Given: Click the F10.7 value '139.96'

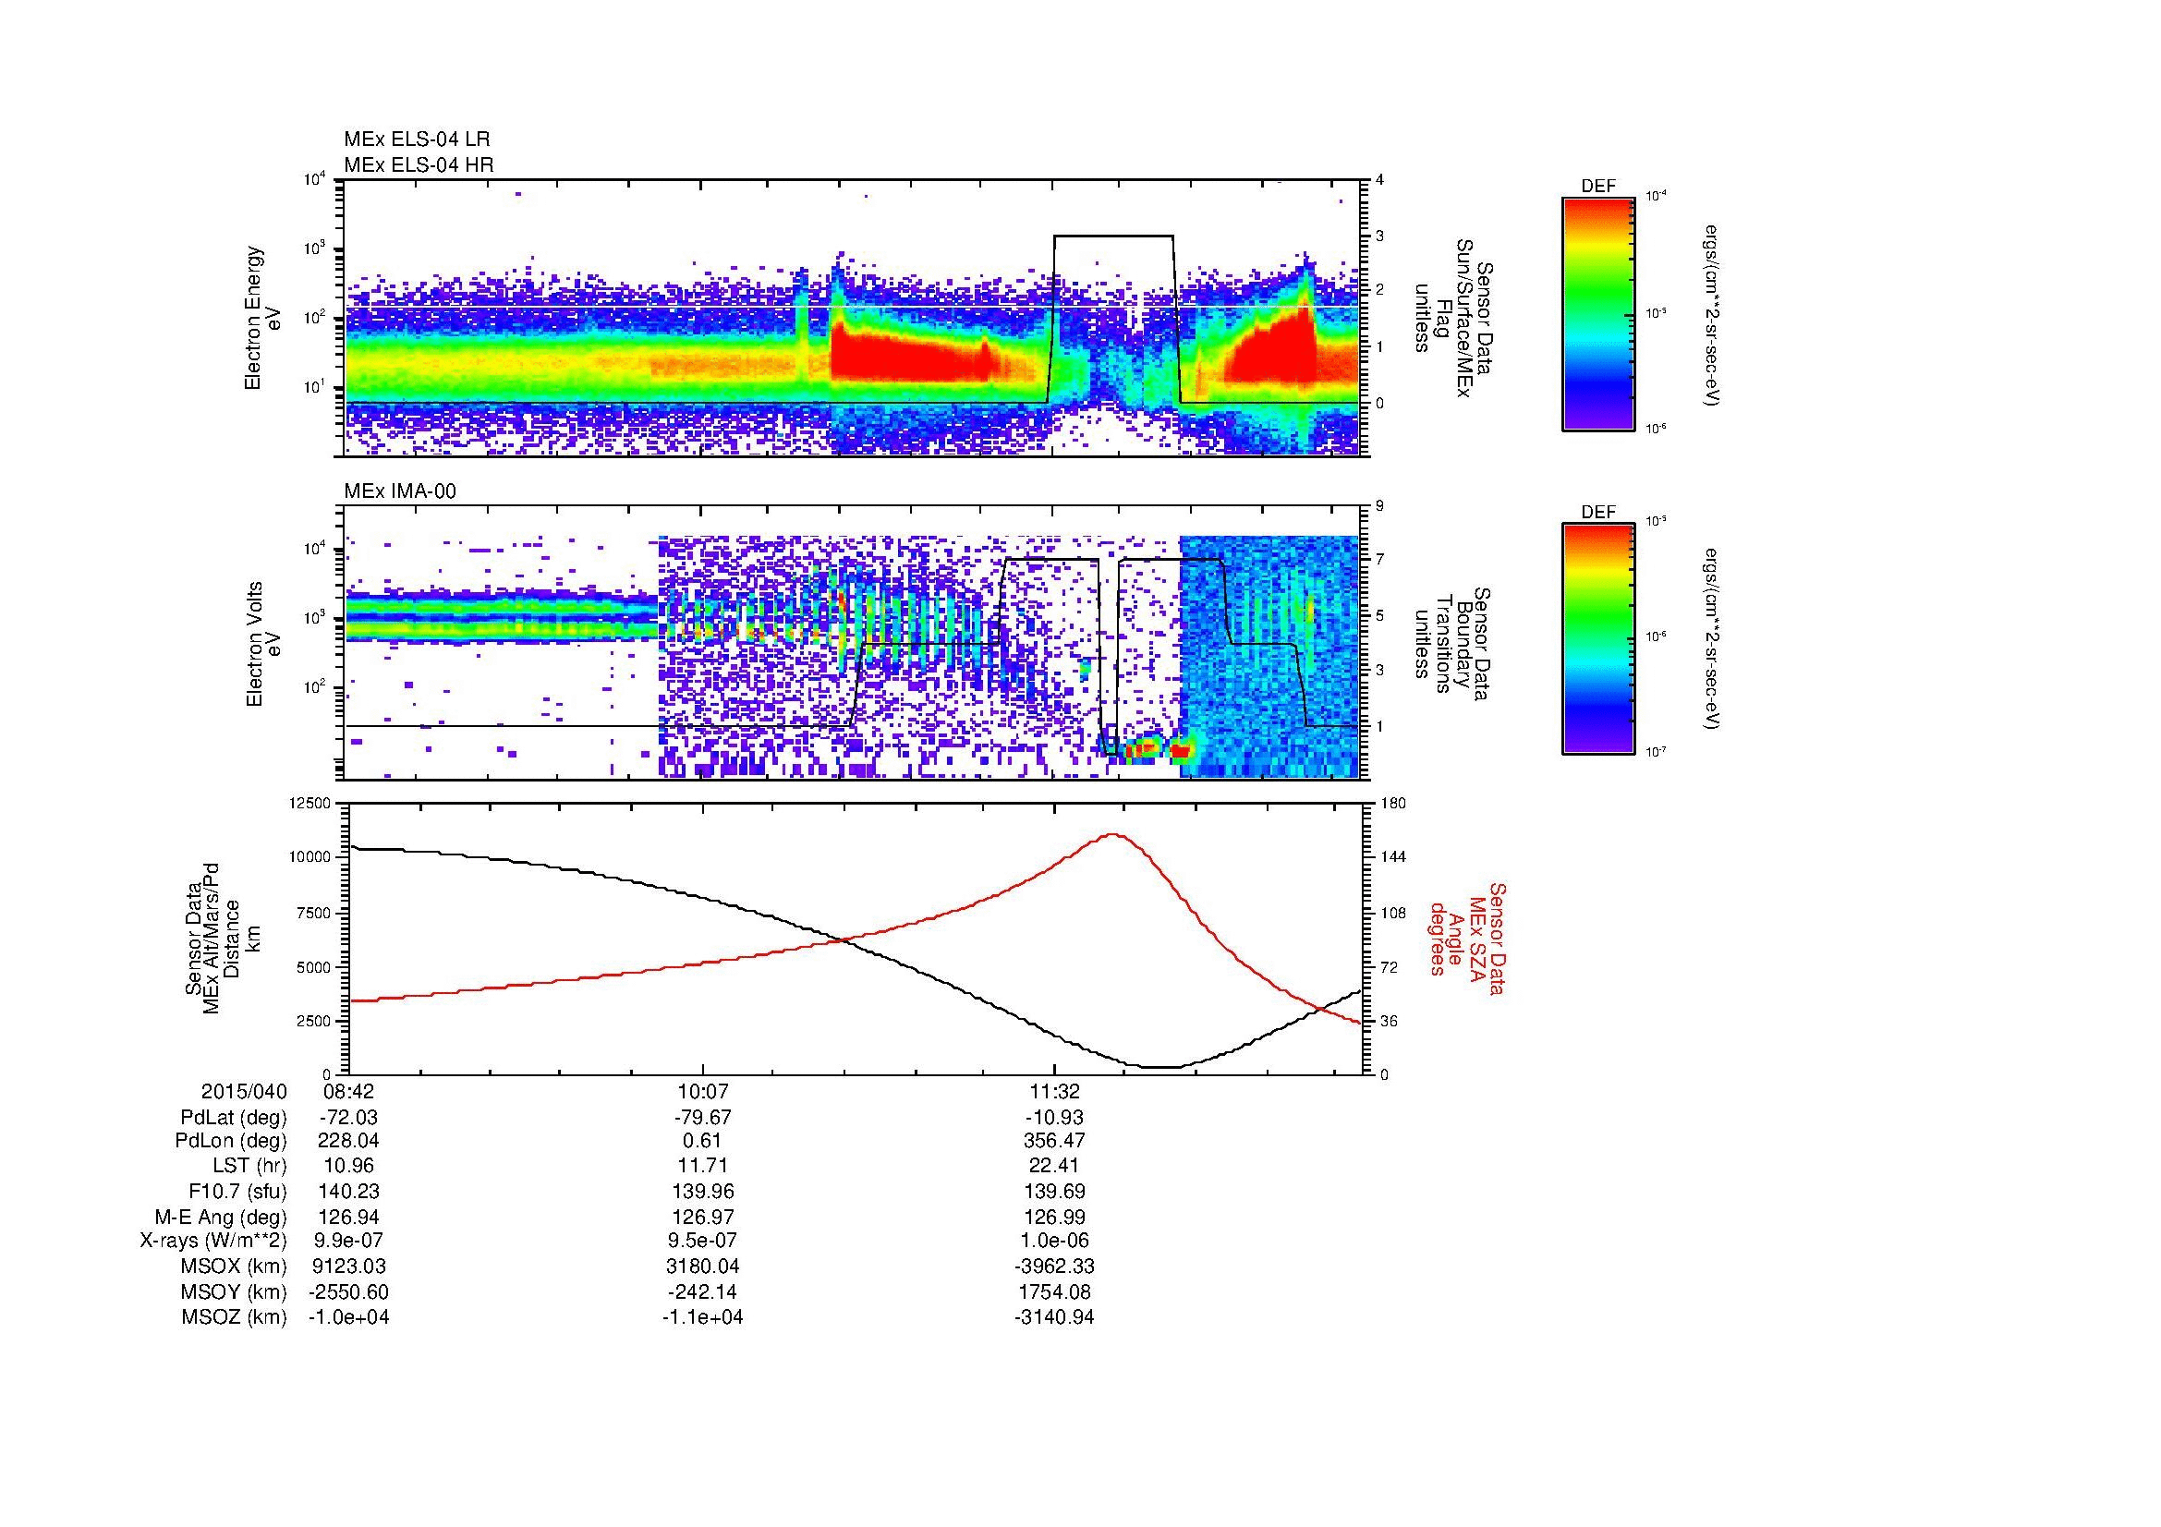Looking at the screenshot, I should click(x=702, y=1191).
